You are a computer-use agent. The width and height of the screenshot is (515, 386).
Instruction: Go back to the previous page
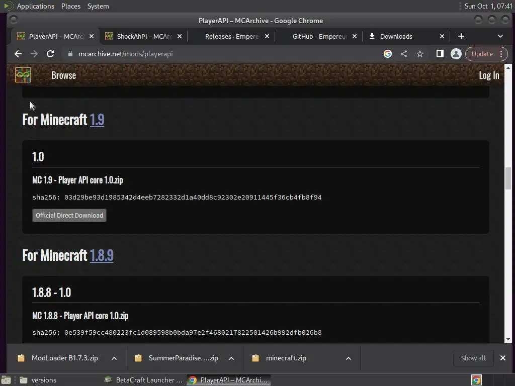tap(18, 54)
